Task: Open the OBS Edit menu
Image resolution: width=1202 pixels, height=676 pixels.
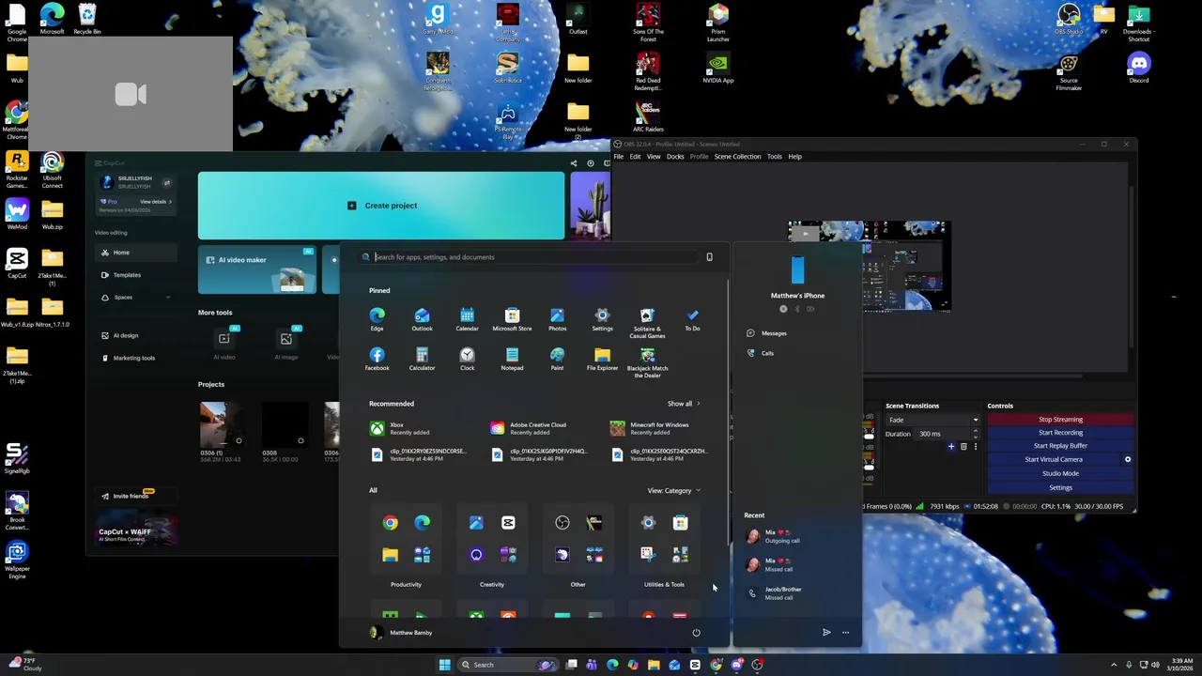Action: (635, 157)
